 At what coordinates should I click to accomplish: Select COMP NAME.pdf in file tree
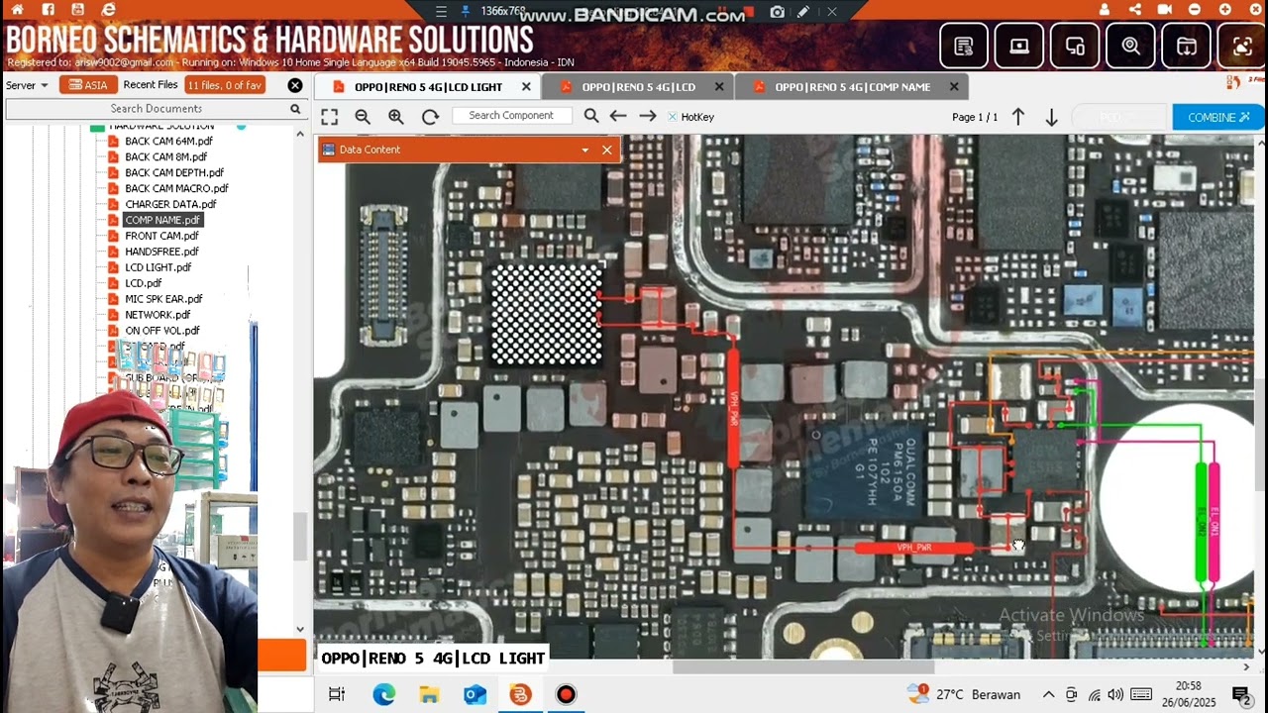coord(162,220)
